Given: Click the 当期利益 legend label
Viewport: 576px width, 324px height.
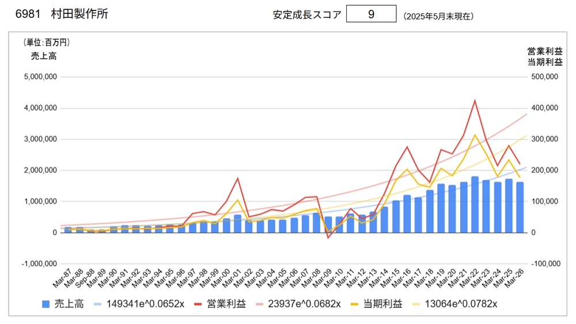Looking at the screenshot, I should 383,304.
